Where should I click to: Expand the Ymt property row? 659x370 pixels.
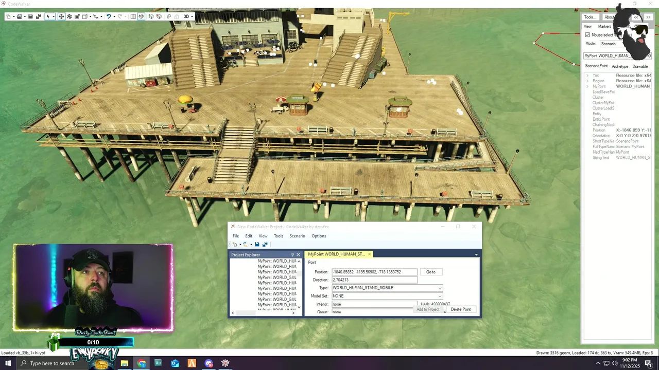click(x=587, y=76)
